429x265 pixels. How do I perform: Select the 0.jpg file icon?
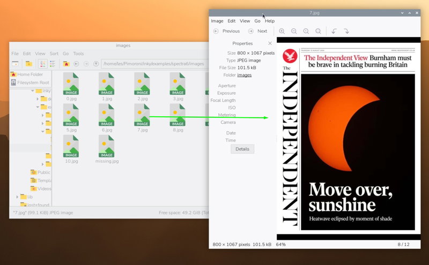[x=71, y=84]
